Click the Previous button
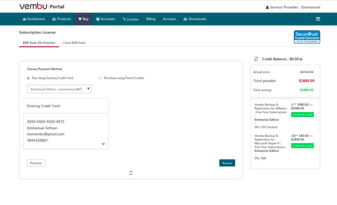Screen dimensions: 337x205 [x=36, y=163]
